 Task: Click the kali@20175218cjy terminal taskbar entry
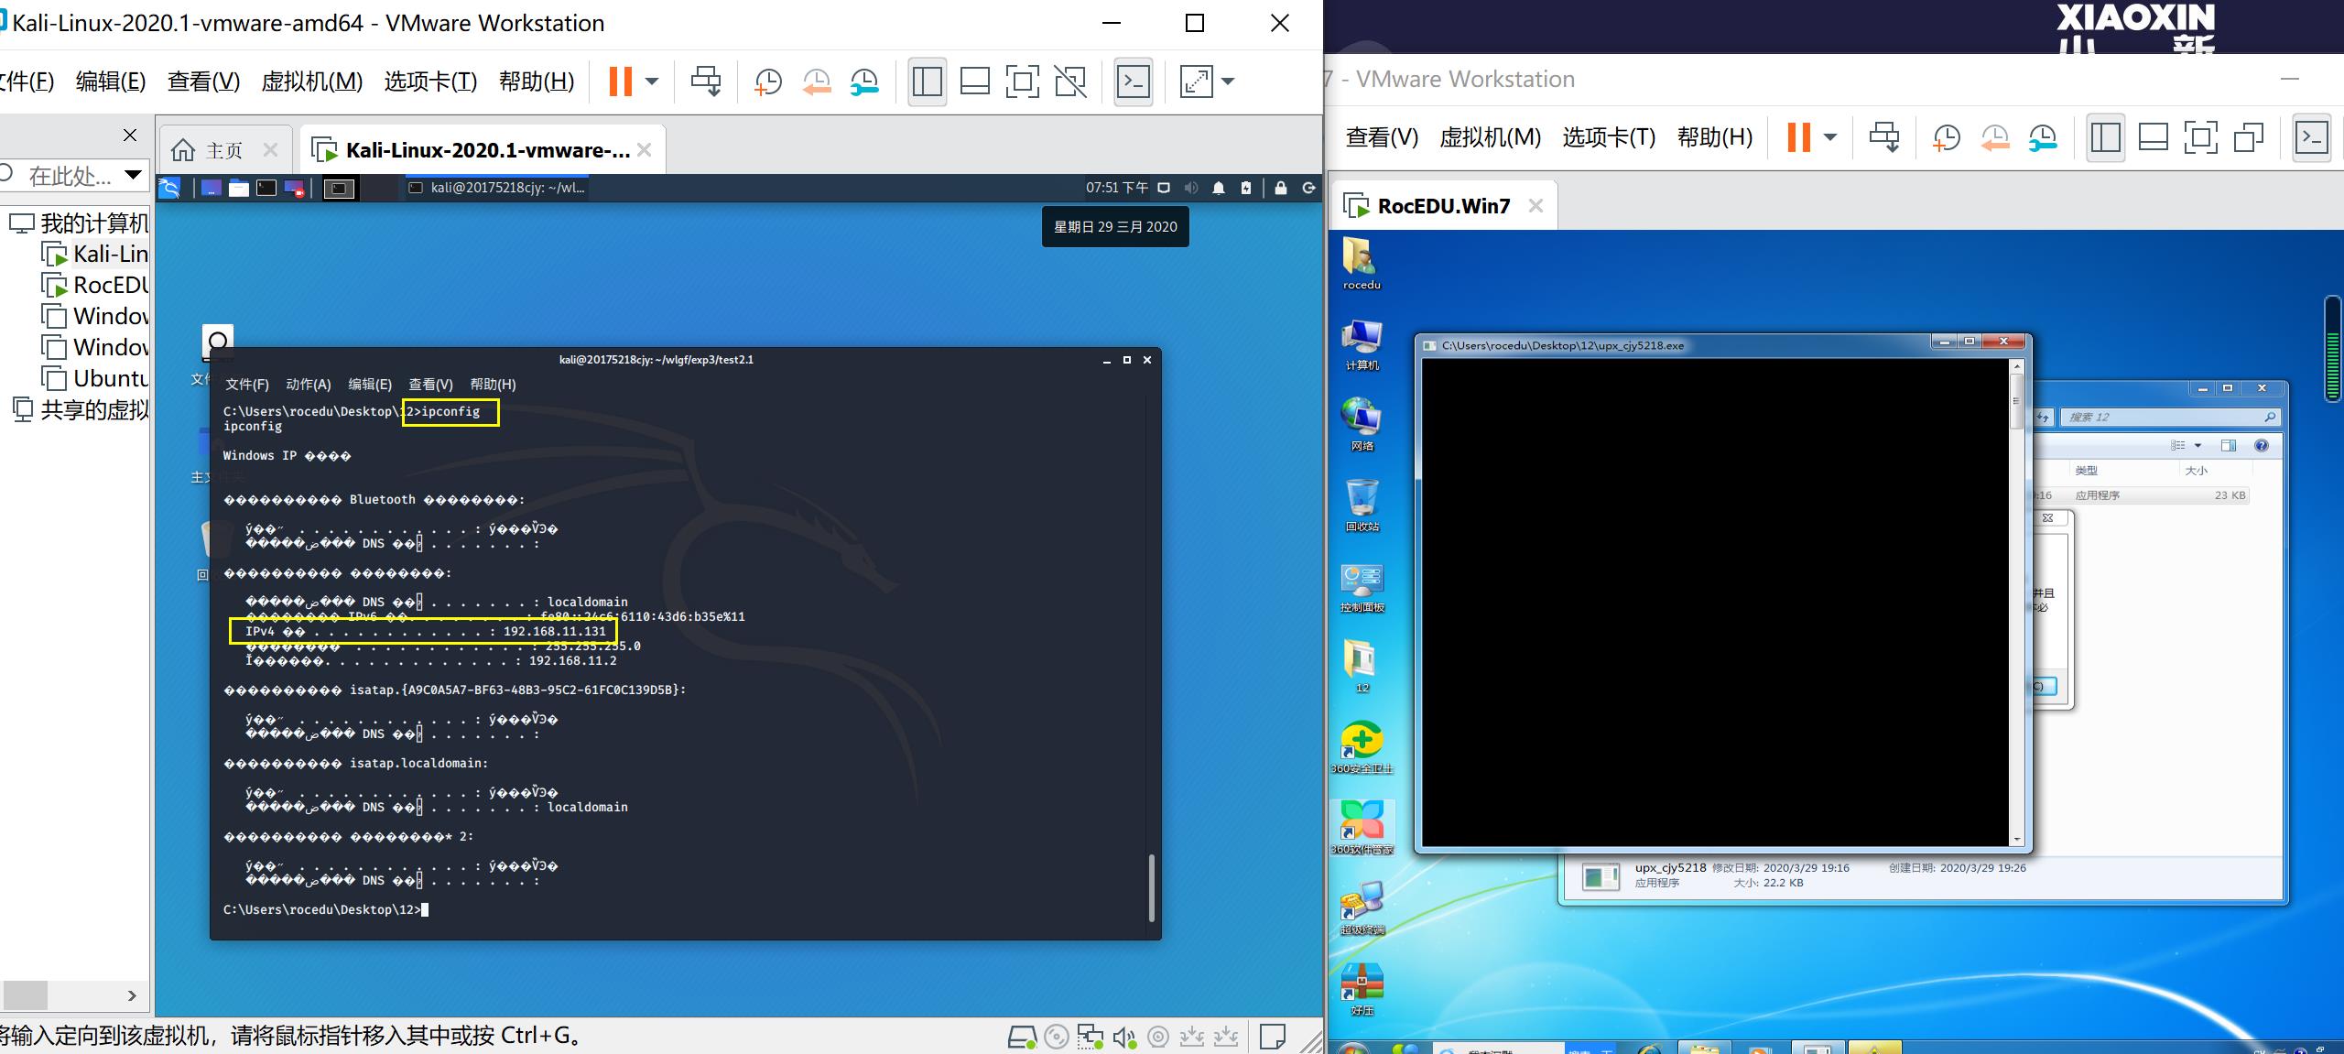coord(497,188)
